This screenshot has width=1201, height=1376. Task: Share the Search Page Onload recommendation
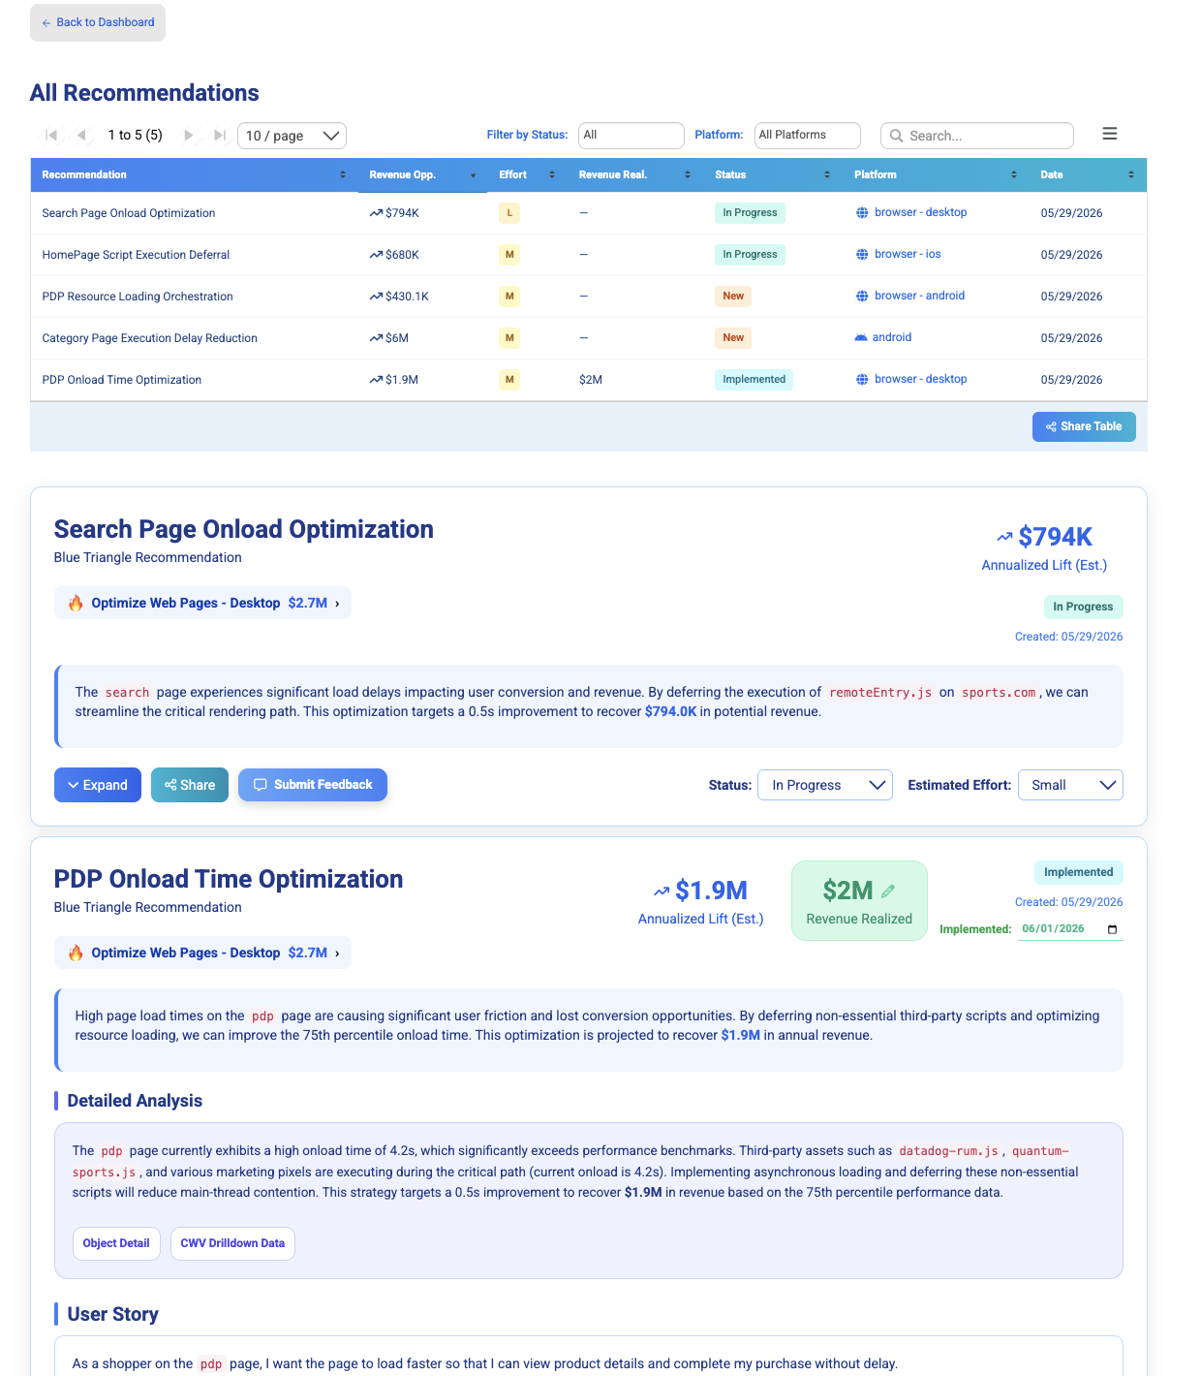[190, 785]
